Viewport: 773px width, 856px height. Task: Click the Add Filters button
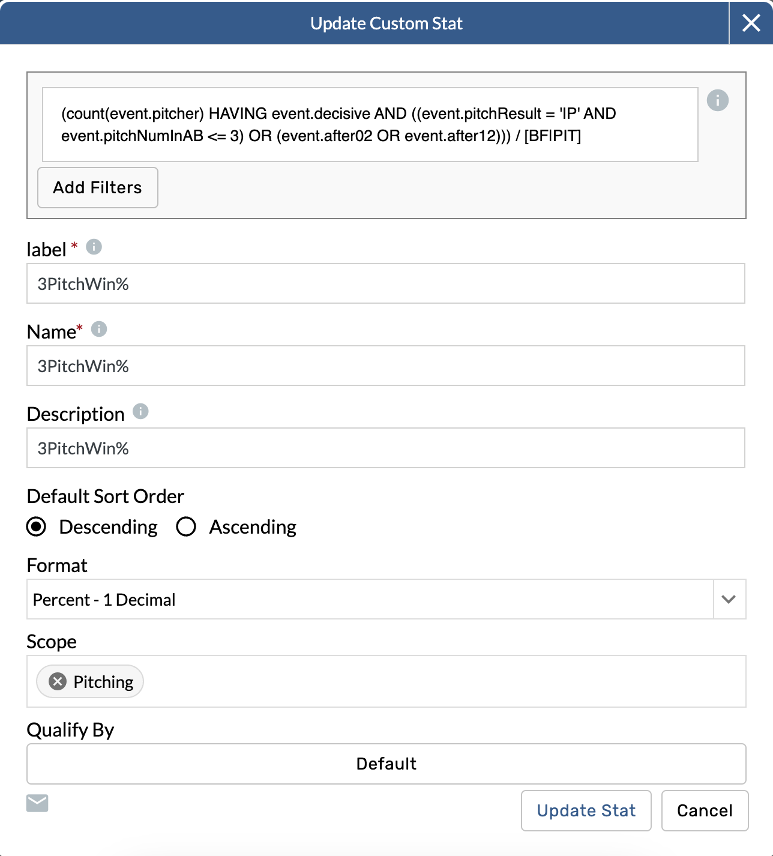click(x=98, y=187)
